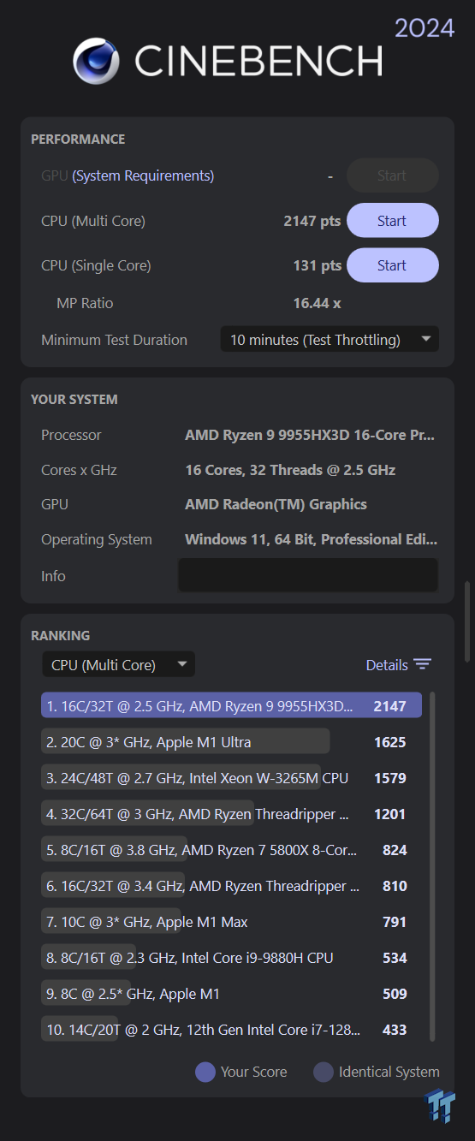Image resolution: width=475 pixels, height=1141 pixels.
Task: Open the System Requirements link
Action: (143, 175)
